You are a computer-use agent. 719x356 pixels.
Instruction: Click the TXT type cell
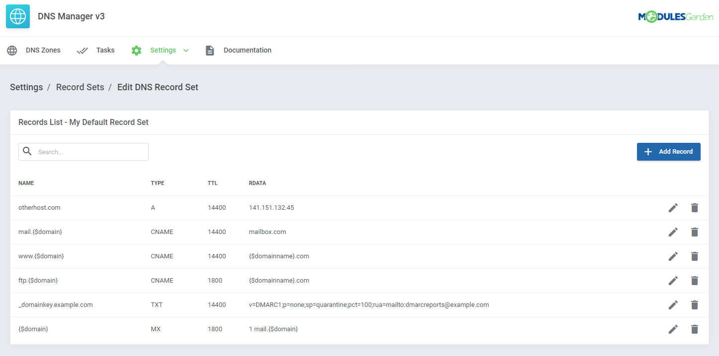click(157, 305)
